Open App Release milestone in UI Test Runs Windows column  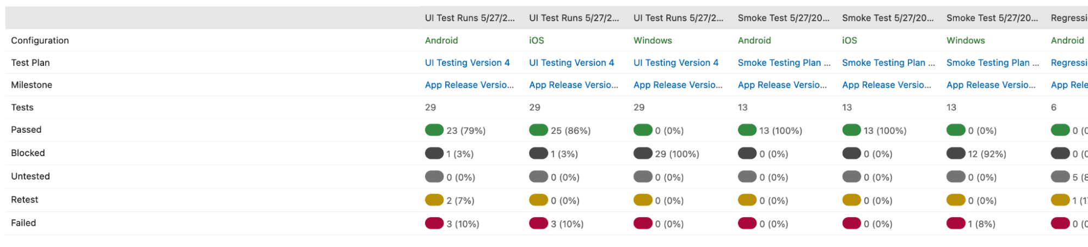[x=678, y=85]
